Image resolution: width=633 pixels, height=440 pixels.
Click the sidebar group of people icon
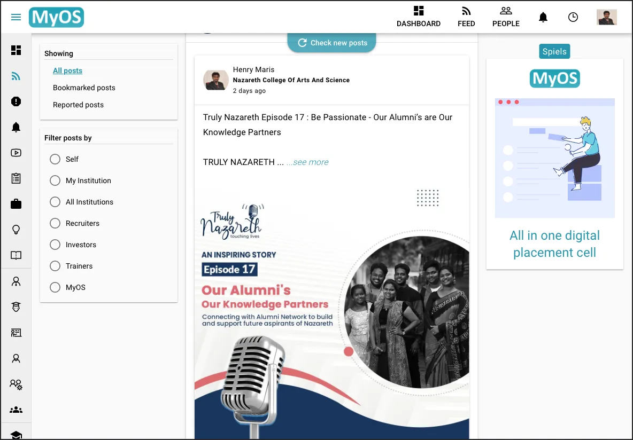[16, 410]
